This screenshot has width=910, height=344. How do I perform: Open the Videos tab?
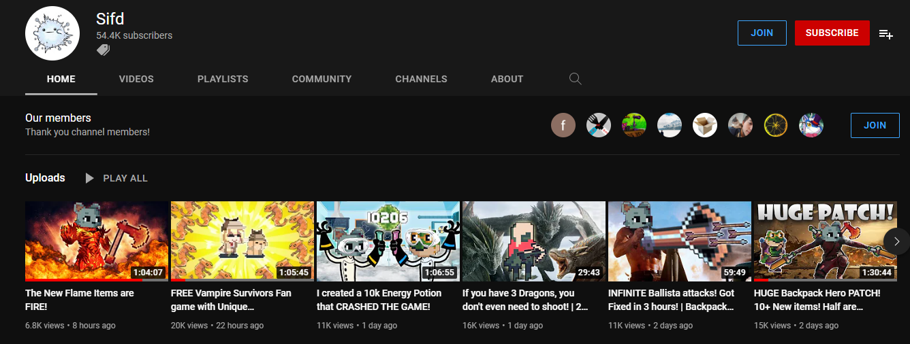click(x=136, y=79)
